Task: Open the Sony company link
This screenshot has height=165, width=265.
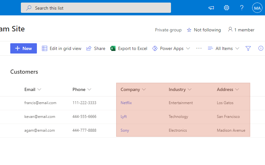Action: pyautogui.click(x=125, y=130)
